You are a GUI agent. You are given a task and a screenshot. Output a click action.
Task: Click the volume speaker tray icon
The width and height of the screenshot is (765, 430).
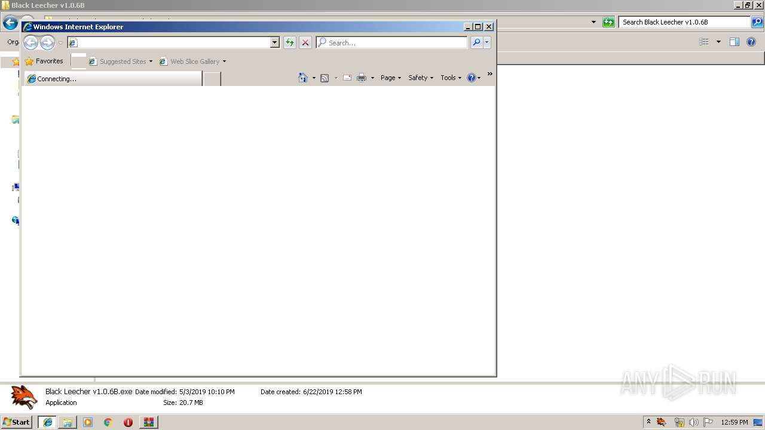694,422
